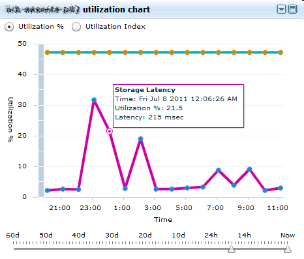Click the 24h label on time slider
This screenshot has height=259, width=304.
coord(211,236)
